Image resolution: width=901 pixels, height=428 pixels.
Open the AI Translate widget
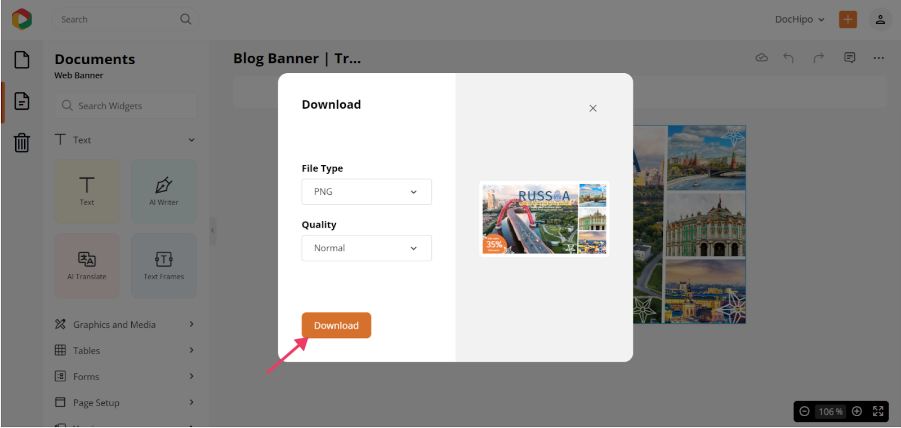coord(87,266)
